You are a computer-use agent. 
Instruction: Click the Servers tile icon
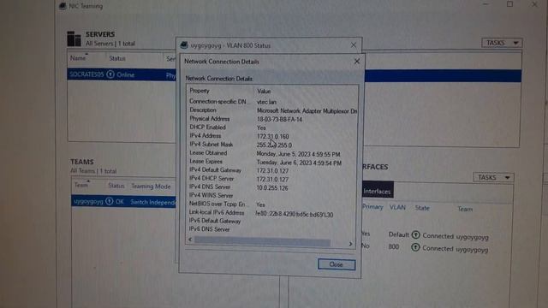[x=74, y=38]
